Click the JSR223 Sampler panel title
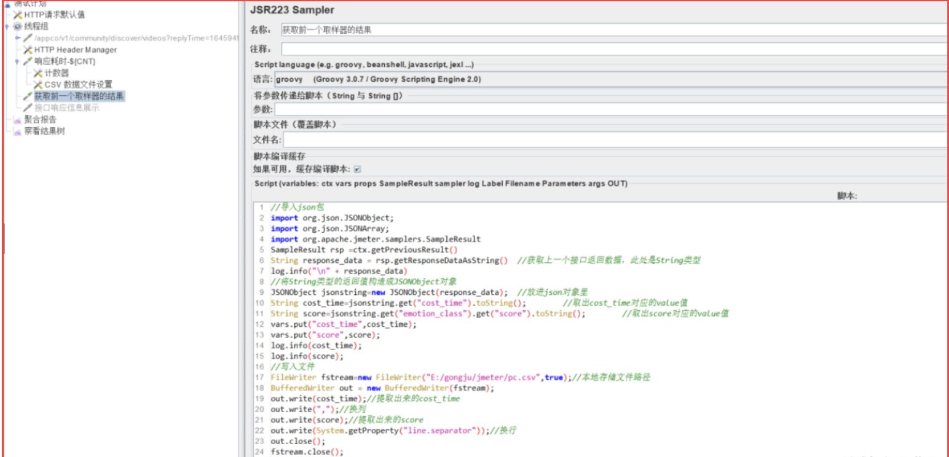Image resolution: width=949 pixels, height=457 pixels. (x=292, y=10)
